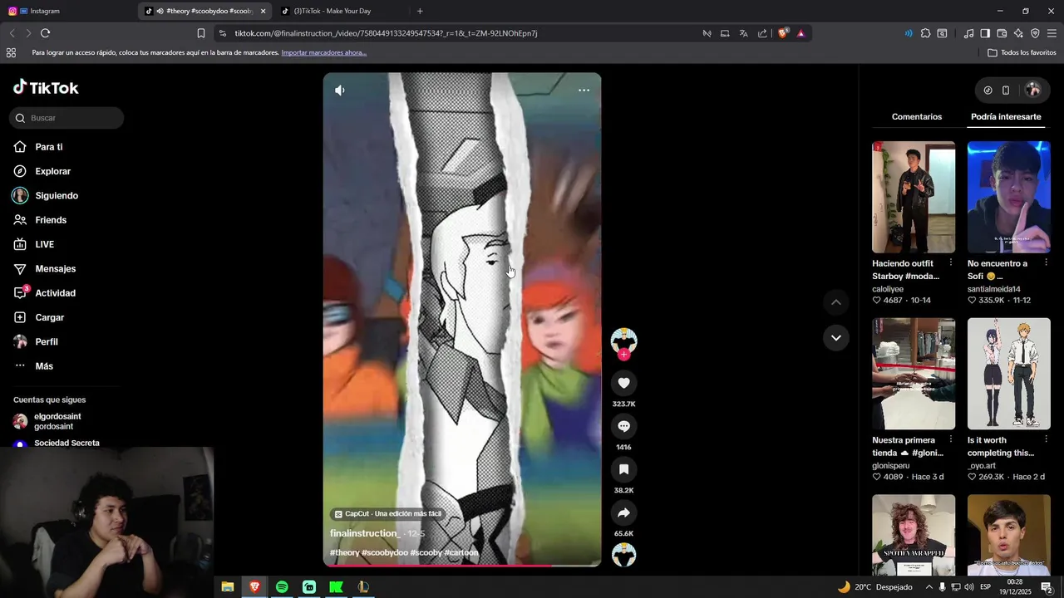Viewport: 1064px width, 598px height.
Task: Open the Haciendo outfit Starboy video thumbnail
Action: 914,197
